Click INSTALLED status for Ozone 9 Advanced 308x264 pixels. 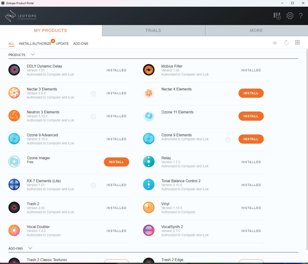pyautogui.click(x=116, y=139)
